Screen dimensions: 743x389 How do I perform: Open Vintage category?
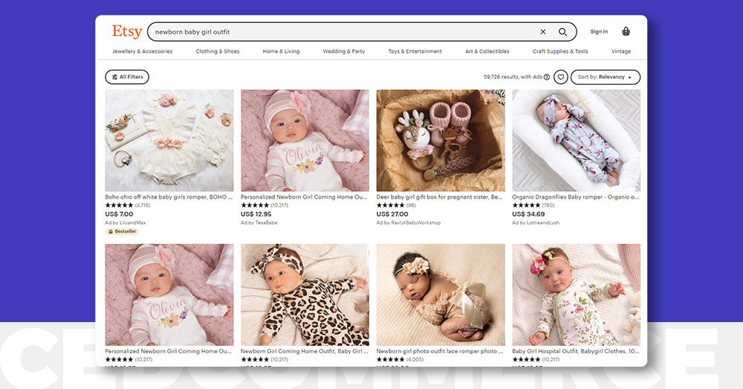pyautogui.click(x=620, y=51)
